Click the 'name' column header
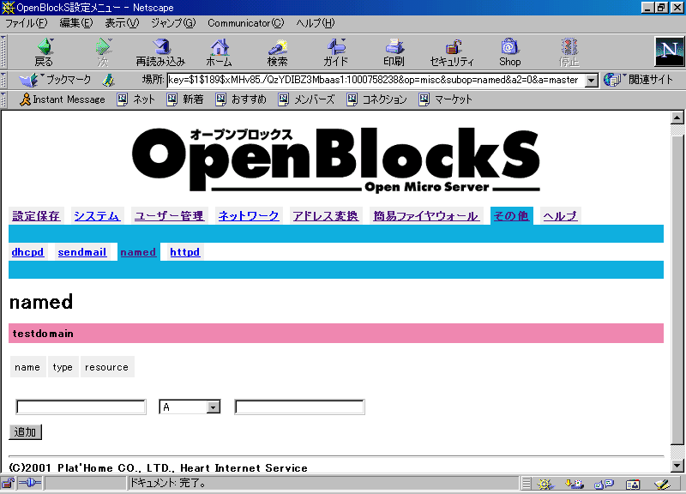The width and height of the screenshot is (686, 494). click(x=27, y=367)
